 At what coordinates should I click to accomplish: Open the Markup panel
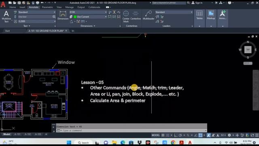pyautogui.click(x=211, y=18)
